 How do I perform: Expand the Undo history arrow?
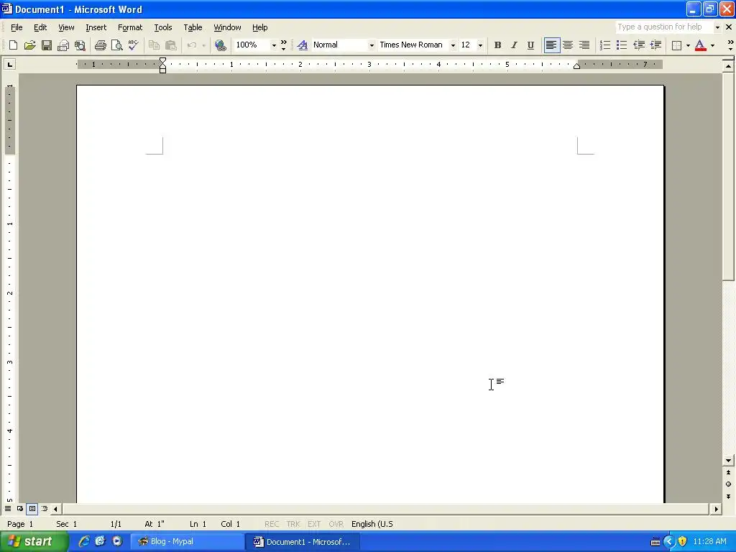(203, 45)
